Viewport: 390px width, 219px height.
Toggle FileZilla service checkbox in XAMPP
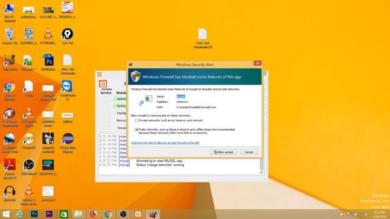tap(106, 113)
